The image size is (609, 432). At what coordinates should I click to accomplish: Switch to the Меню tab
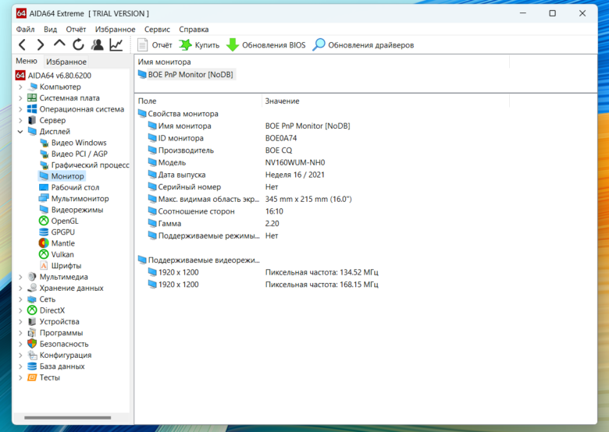pyautogui.click(x=27, y=62)
